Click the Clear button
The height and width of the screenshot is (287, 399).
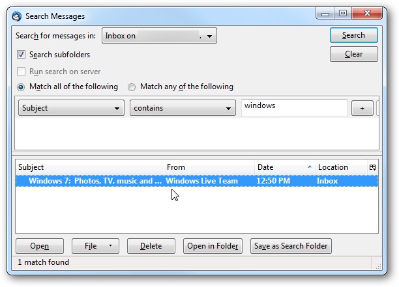[x=354, y=54]
